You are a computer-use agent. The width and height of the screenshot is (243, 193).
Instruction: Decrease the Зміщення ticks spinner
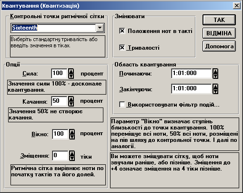click(72, 159)
